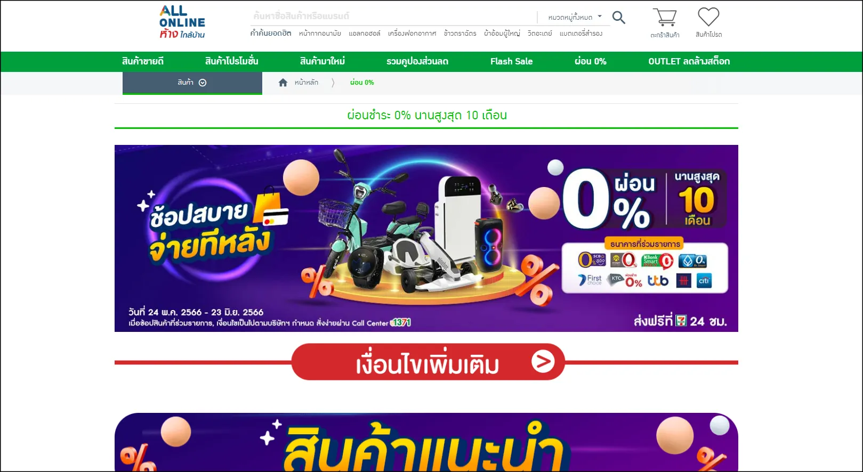The image size is (863, 472).
Task: Click arrow icon on เงื่อนไขเพิ่มเติม button
Action: pyautogui.click(x=543, y=362)
